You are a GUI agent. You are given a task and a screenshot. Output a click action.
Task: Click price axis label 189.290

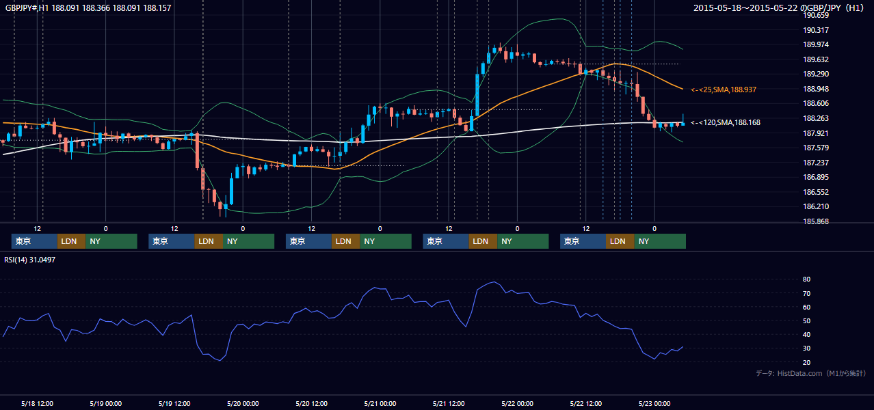(x=816, y=74)
